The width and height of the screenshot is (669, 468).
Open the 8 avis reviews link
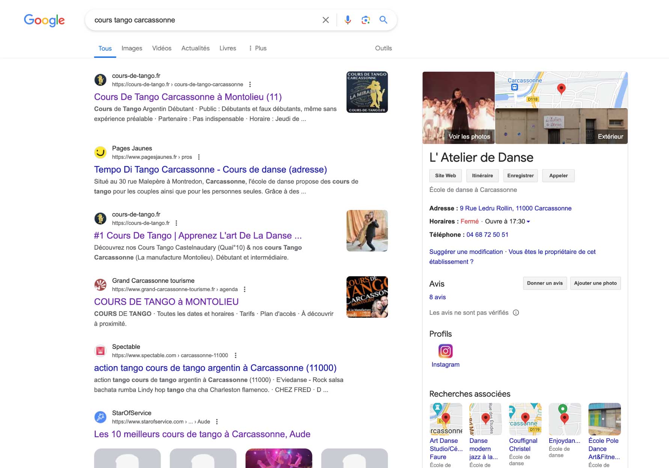(437, 297)
